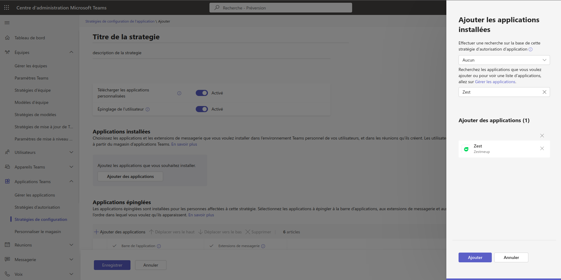The image size is (561, 280).
Task: Click info icon for Télécharger les applications personnalisées
Action: 179,93
